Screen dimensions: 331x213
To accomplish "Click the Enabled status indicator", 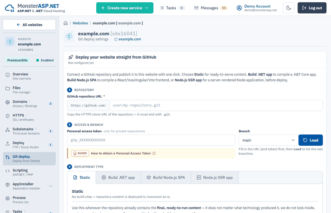I will pos(45,60).
